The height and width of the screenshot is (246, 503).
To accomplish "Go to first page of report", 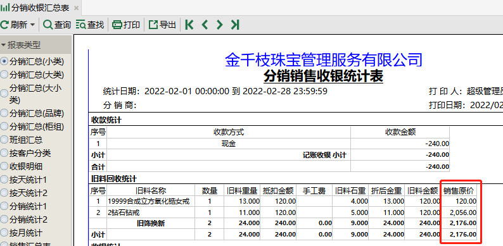I will click(x=189, y=25).
